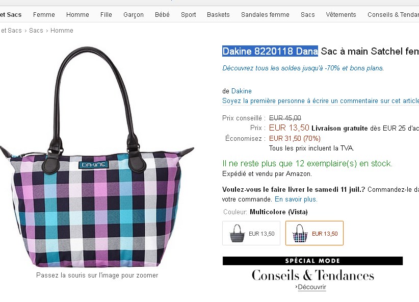The width and height of the screenshot is (419, 302).
Task: Open the Garçon category
Action: coord(134,15)
